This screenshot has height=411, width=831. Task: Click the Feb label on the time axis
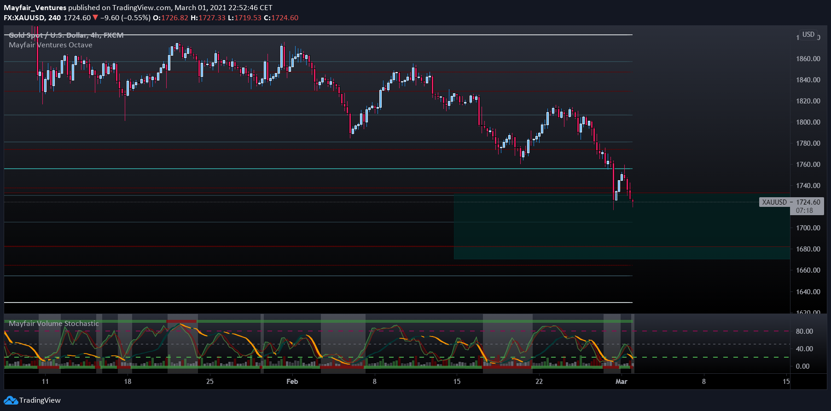coord(292,382)
